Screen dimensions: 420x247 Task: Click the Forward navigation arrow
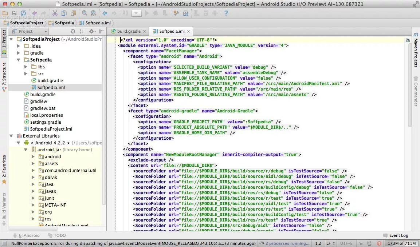[114, 13]
